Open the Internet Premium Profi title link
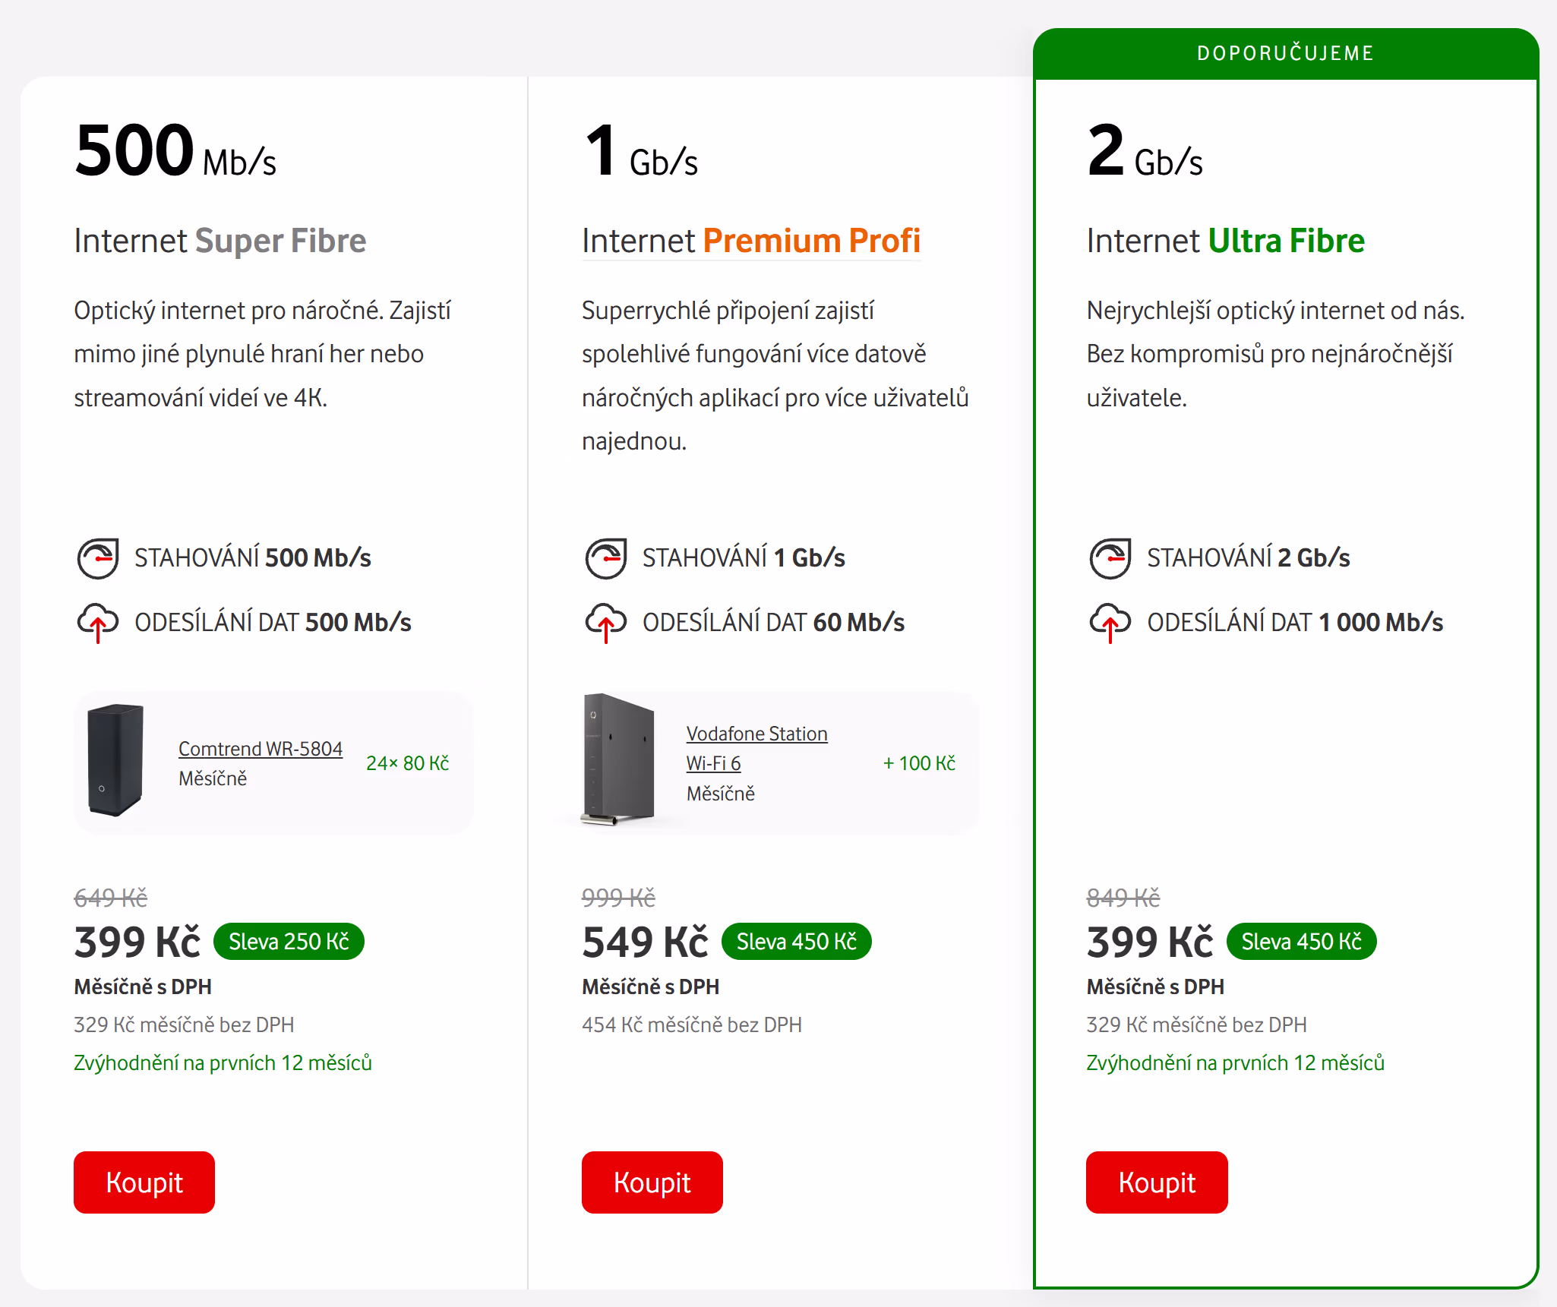1557x1307 pixels. [x=750, y=241]
